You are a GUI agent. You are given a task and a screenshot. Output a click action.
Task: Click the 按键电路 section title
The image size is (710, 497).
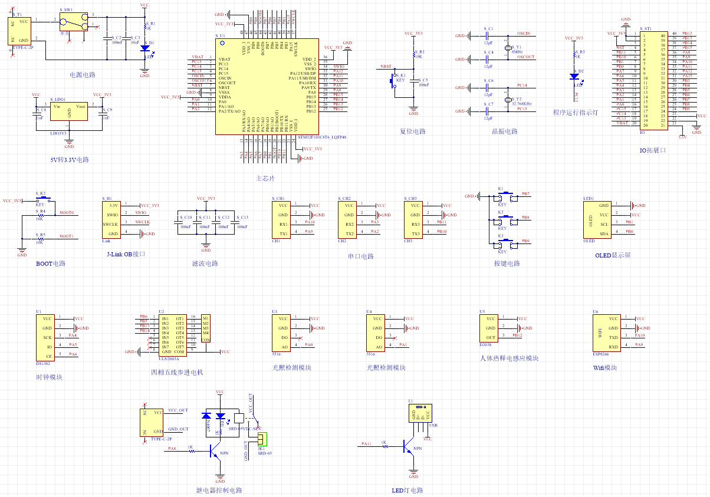[x=507, y=264]
